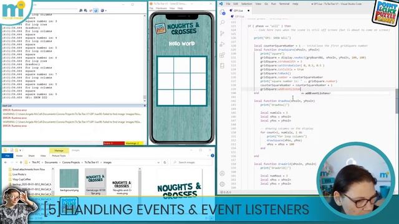Open the Explorer icon in VS Code activity bar
This screenshot has width=399, height=224.
tap(223, 12)
